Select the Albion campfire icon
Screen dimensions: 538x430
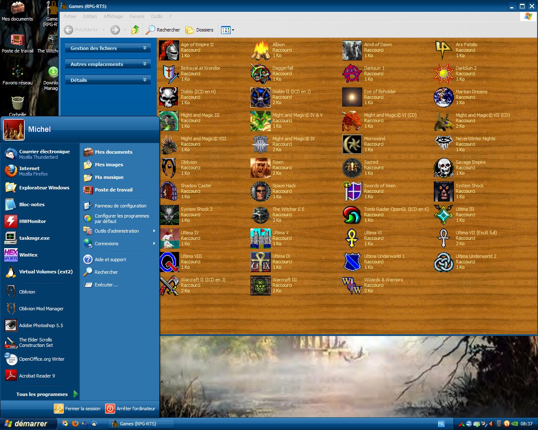click(261, 50)
